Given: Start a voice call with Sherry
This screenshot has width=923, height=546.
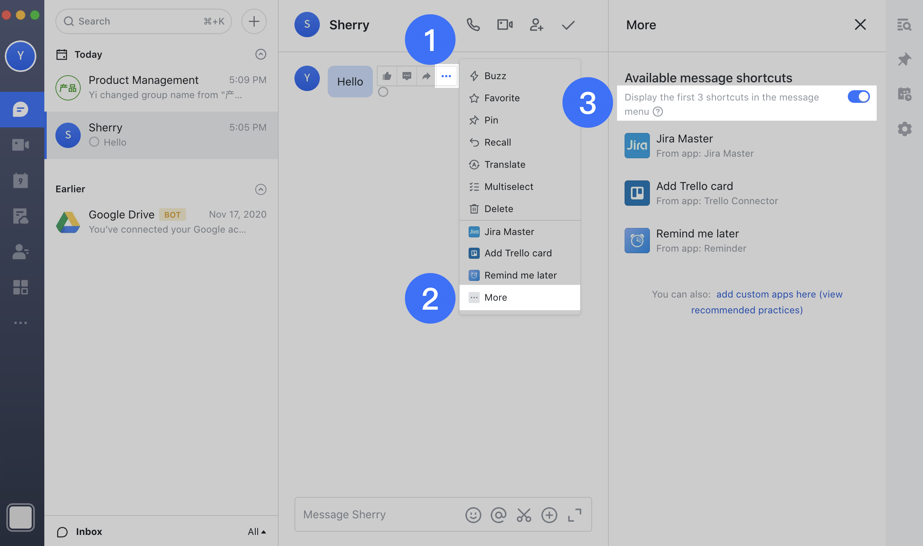Looking at the screenshot, I should click(x=473, y=25).
